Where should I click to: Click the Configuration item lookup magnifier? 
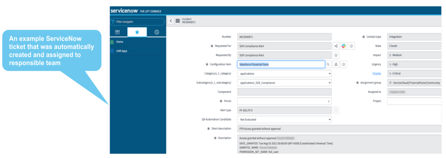click(328, 64)
